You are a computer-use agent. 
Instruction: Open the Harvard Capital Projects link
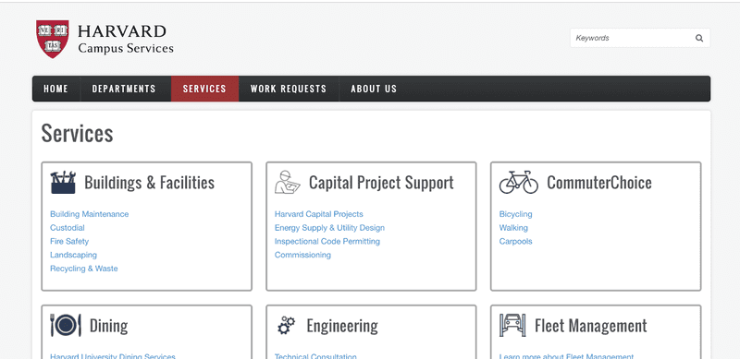319,214
